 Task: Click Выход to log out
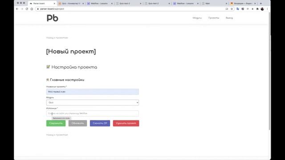[x=229, y=18]
